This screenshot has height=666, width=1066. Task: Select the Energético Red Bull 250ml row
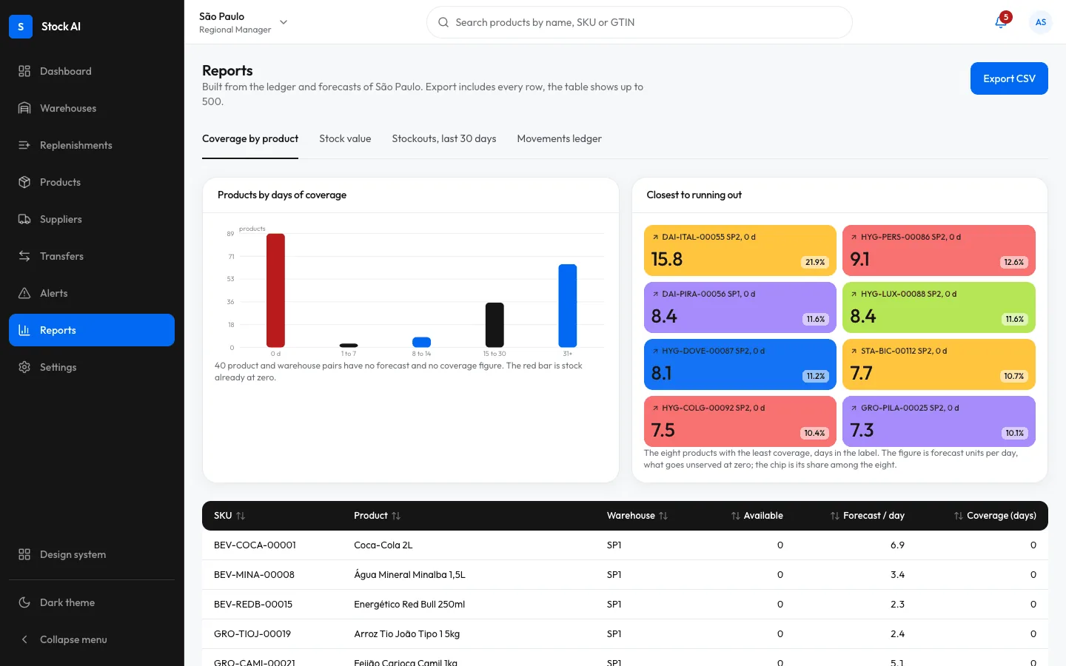pos(625,605)
